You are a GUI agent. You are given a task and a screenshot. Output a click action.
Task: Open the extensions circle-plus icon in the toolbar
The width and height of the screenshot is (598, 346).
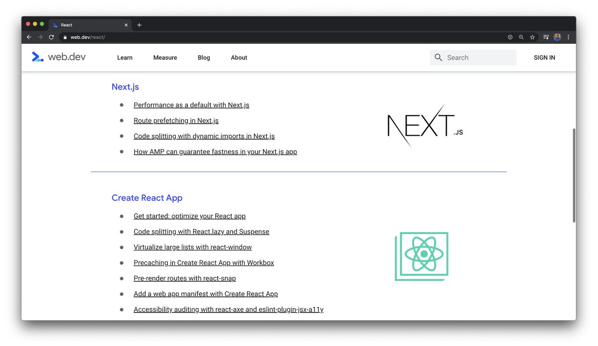click(509, 37)
